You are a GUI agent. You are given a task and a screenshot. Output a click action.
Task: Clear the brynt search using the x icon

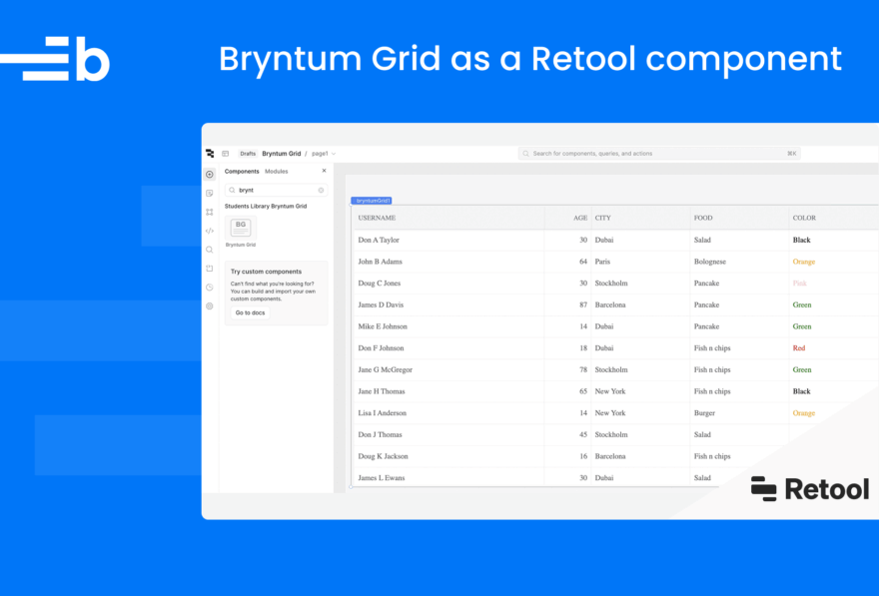point(321,190)
